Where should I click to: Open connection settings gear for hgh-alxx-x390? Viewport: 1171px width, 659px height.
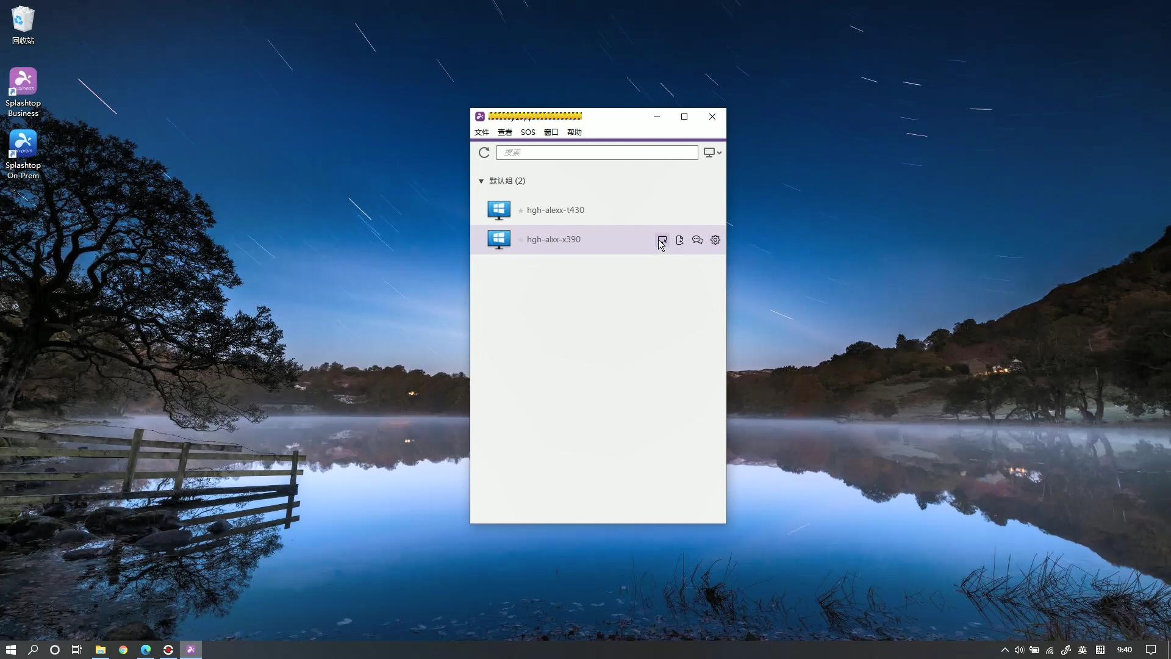coord(715,240)
